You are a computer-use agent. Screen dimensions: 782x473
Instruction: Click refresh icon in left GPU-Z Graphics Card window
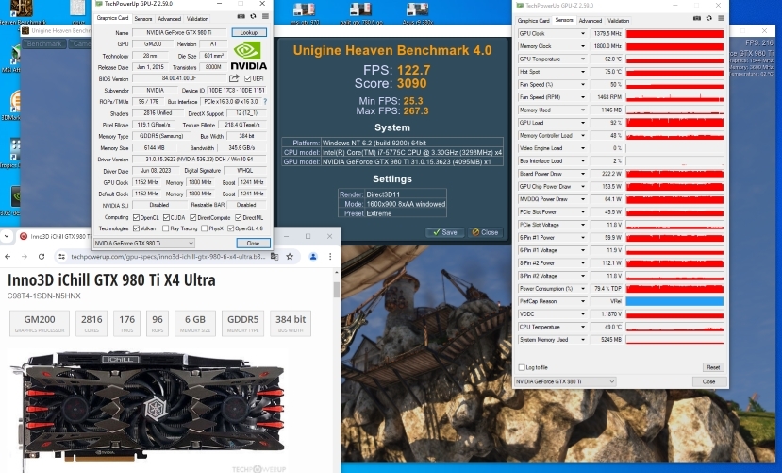click(254, 16)
